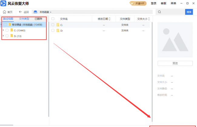Toggle checkbox for D: (13) tree node
This screenshot has width=197, height=127.
point(7,36)
